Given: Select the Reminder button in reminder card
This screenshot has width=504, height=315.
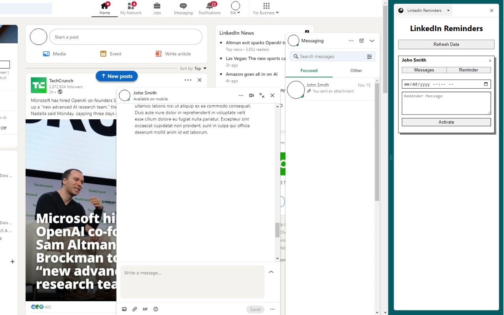Looking at the screenshot, I should [469, 70].
